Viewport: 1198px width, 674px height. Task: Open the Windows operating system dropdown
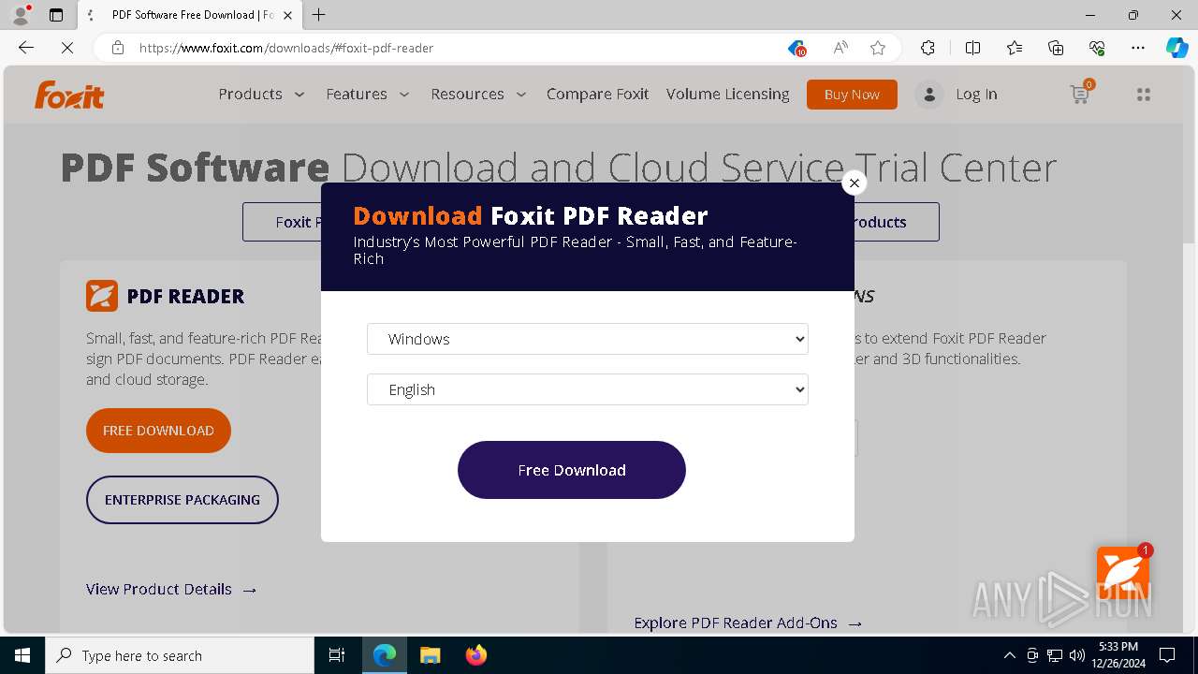(588, 339)
